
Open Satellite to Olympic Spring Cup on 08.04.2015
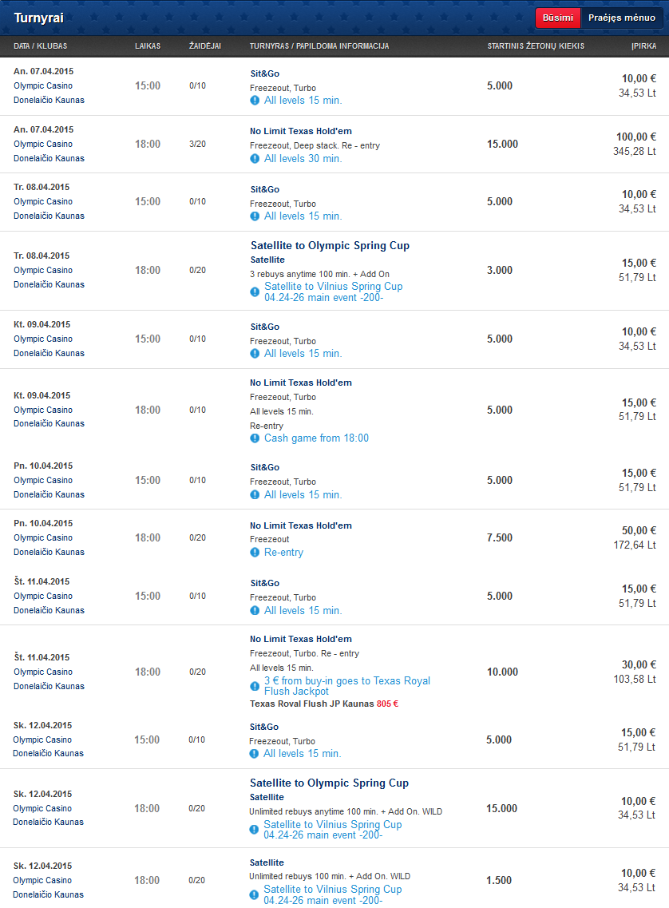click(330, 245)
